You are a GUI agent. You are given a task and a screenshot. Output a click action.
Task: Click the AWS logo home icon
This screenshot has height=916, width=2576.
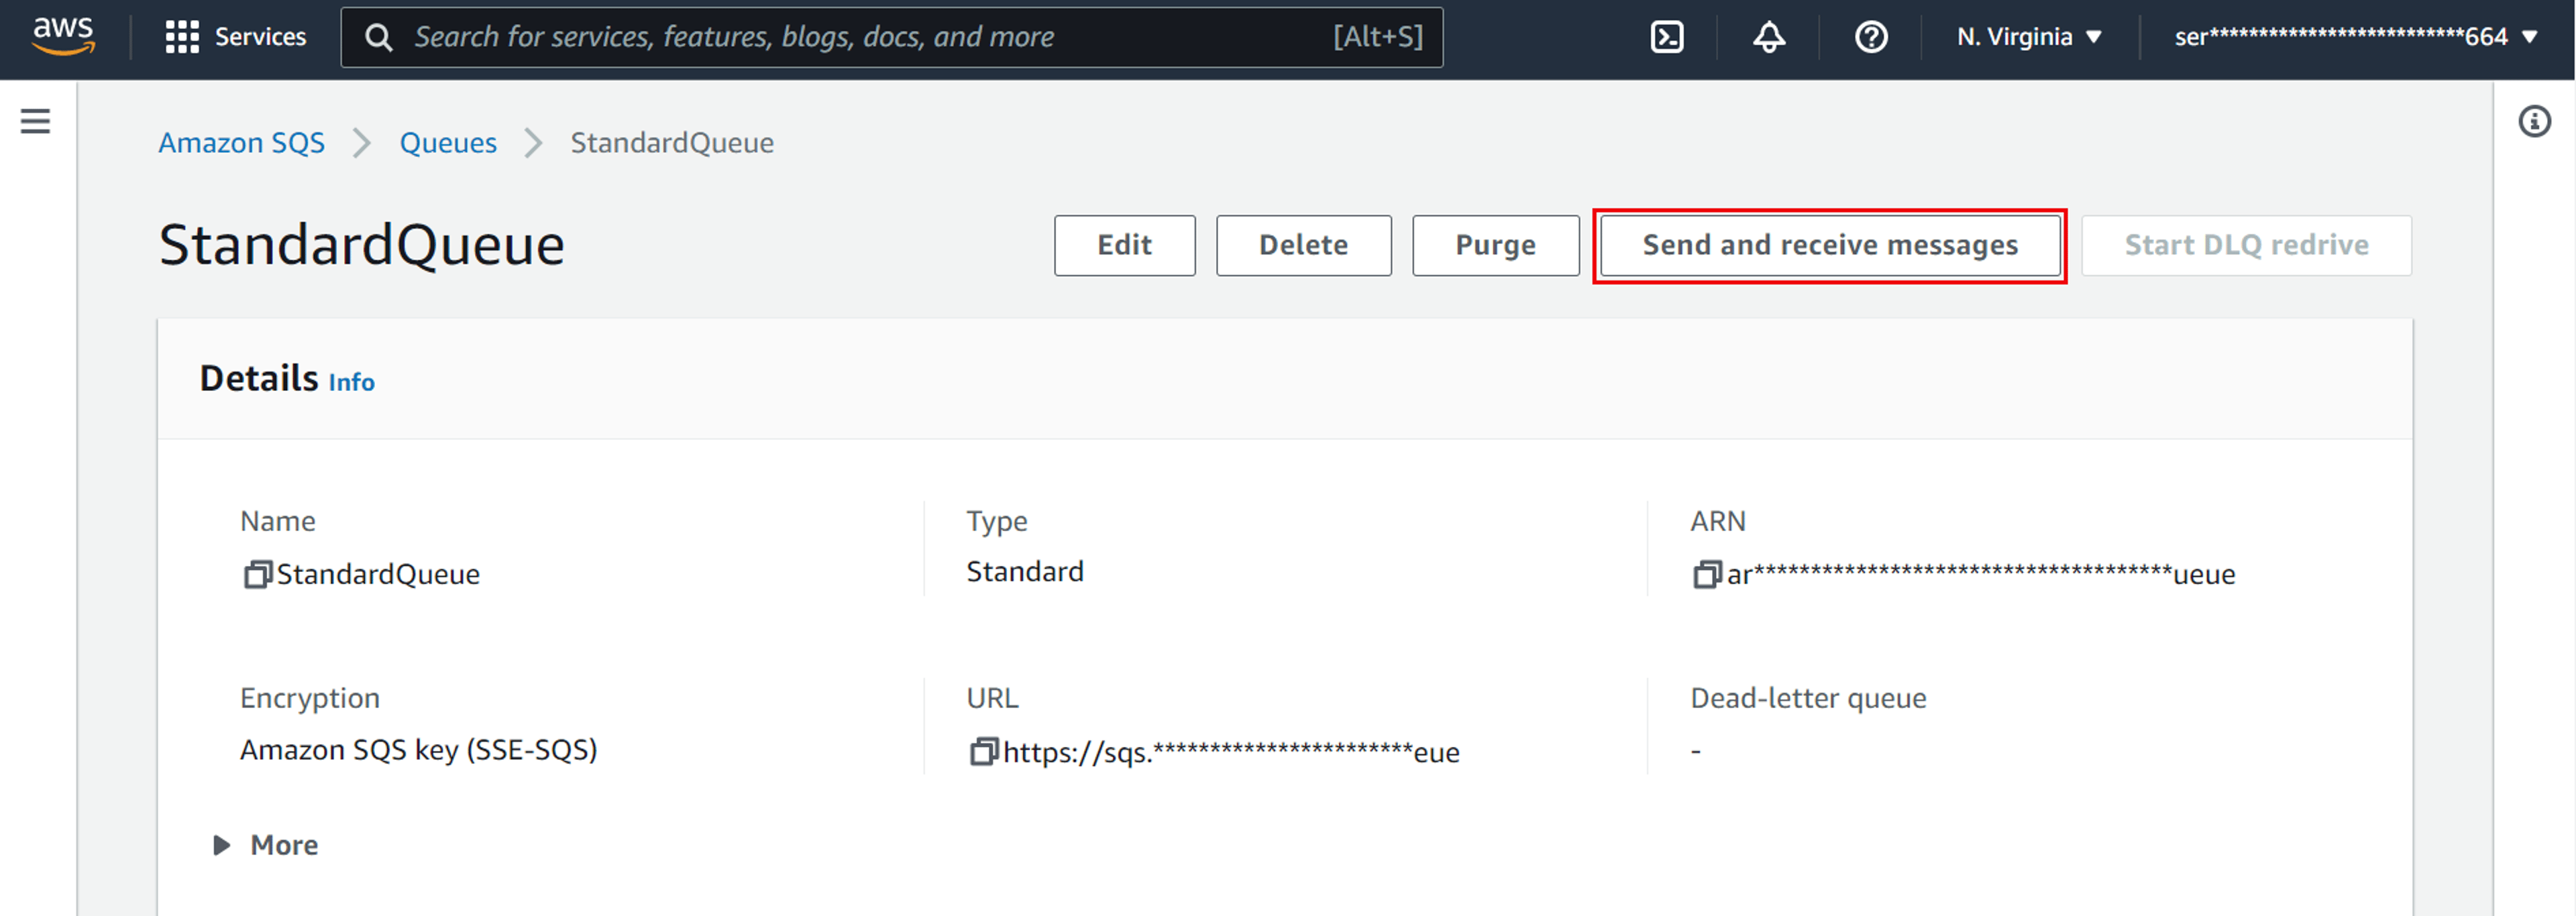(63, 36)
